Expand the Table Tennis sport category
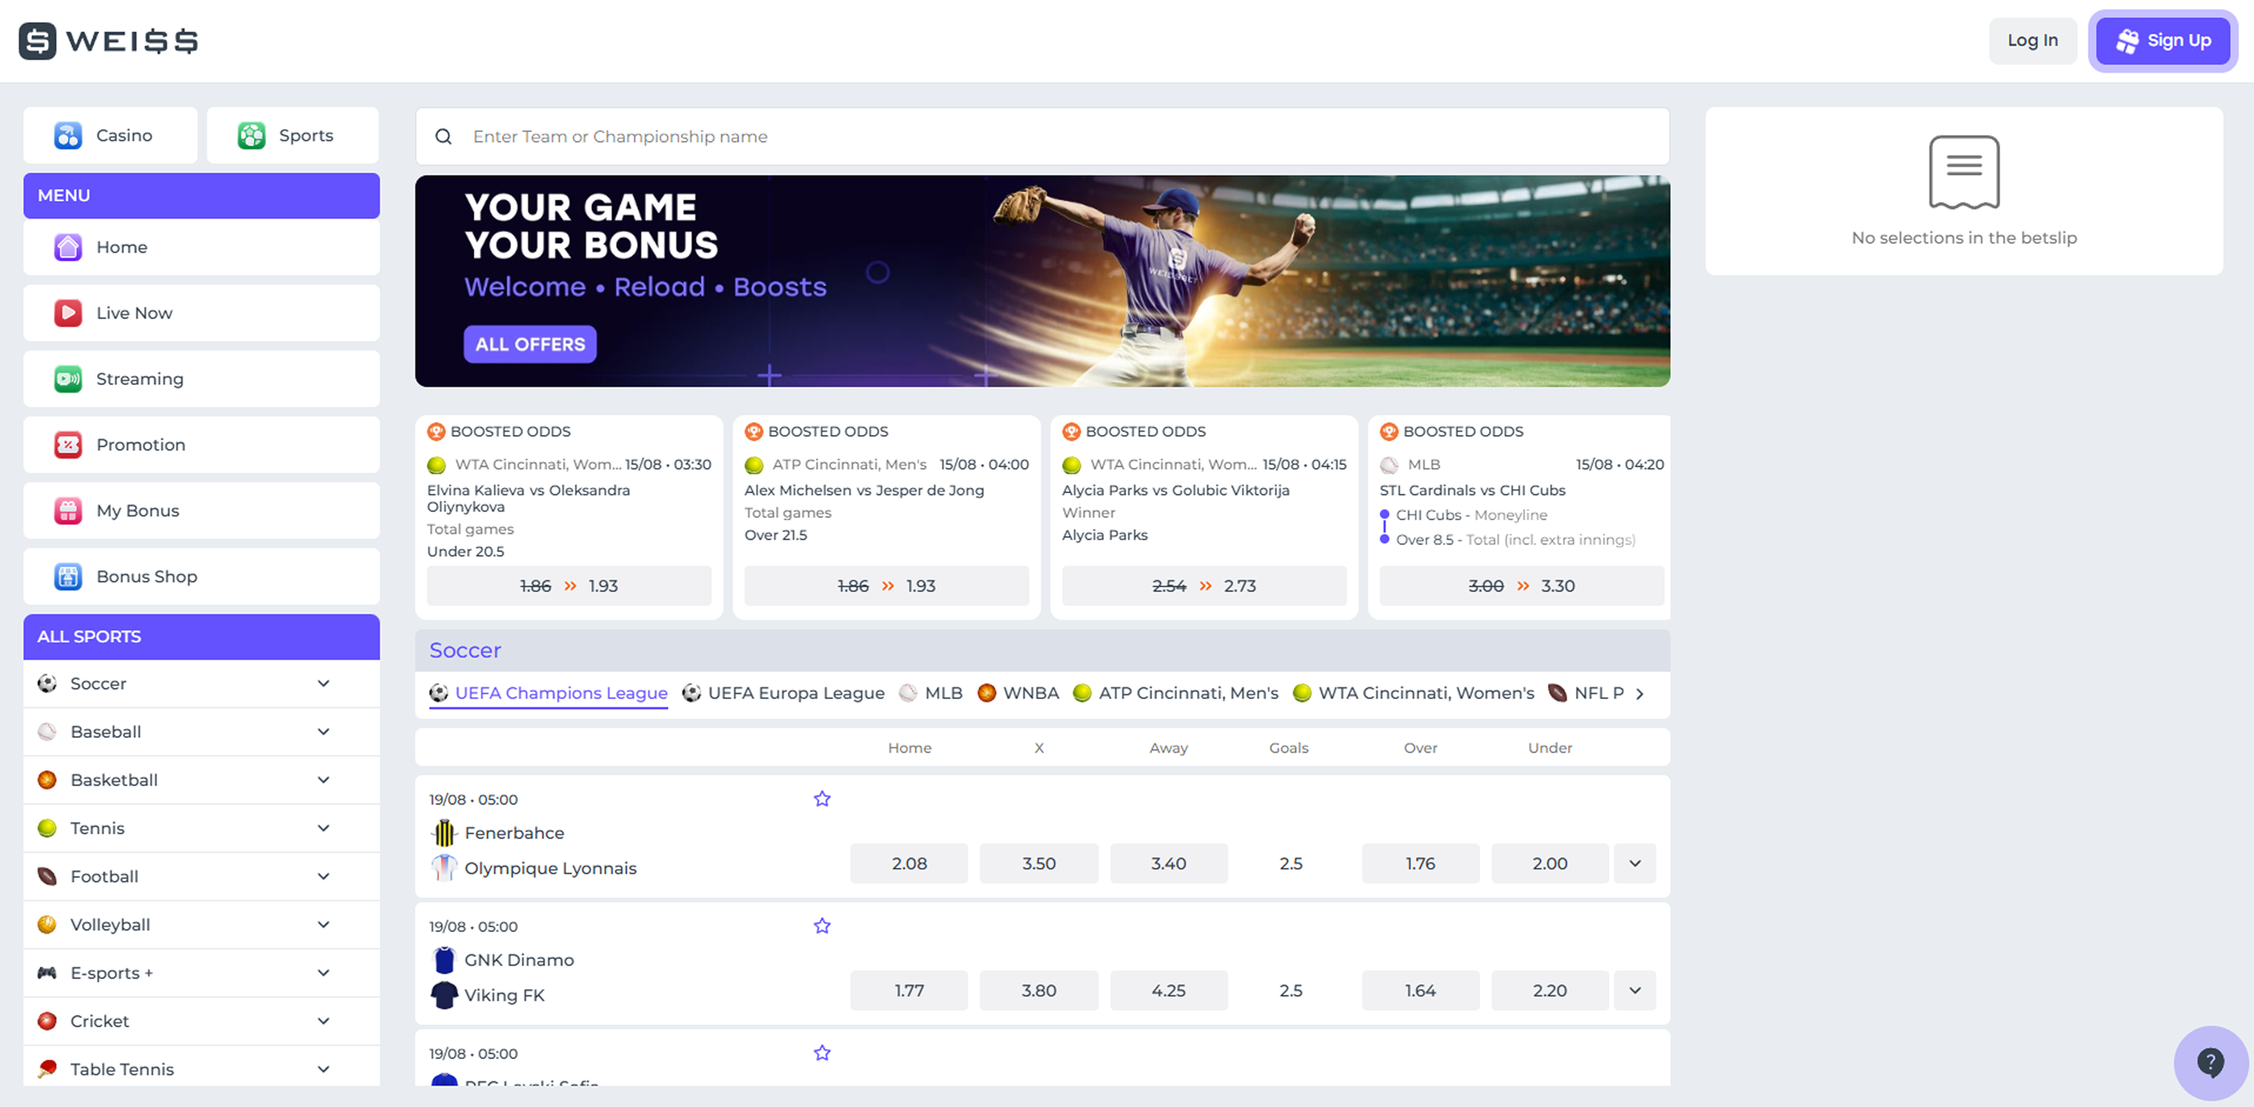The height and width of the screenshot is (1107, 2254). point(324,1069)
